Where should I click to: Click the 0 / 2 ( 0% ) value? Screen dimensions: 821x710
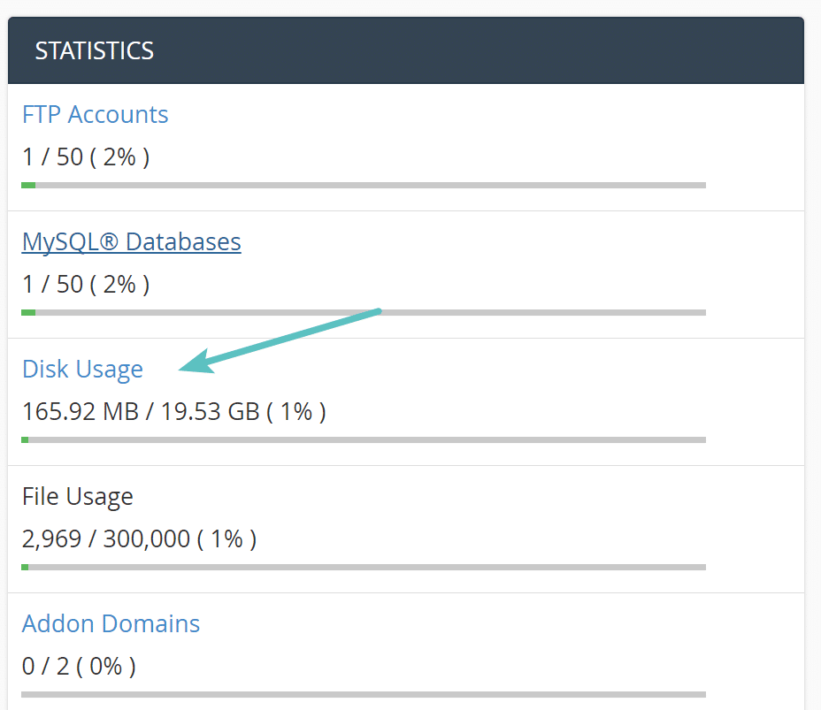(78, 666)
